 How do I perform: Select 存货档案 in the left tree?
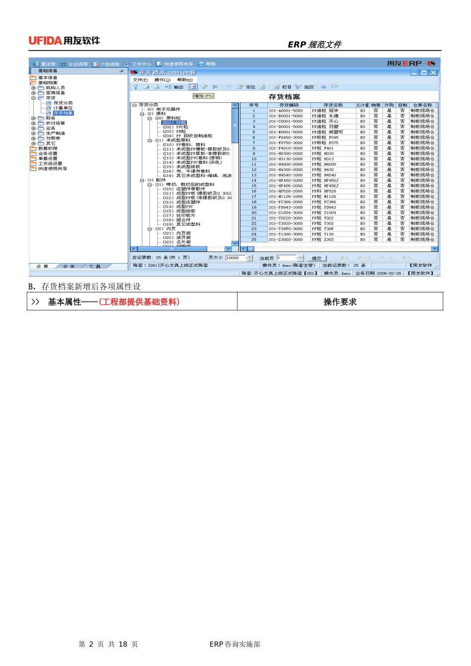(x=63, y=113)
